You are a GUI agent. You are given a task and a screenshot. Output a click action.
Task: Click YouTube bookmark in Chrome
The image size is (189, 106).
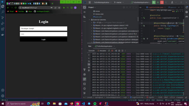tap(20, 11)
